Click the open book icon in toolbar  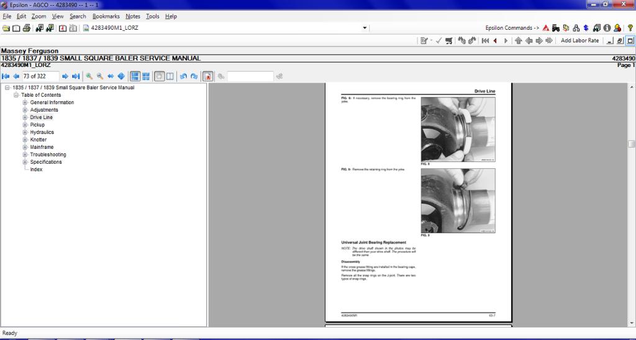pos(16,28)
